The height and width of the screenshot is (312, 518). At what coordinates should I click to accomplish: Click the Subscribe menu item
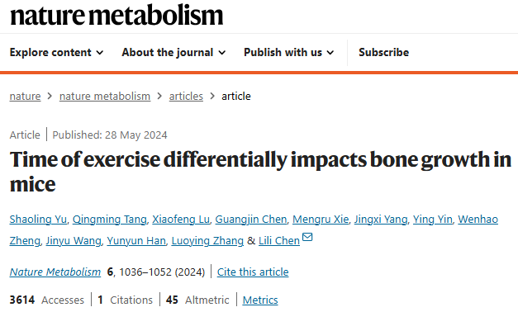coord(384,53)
